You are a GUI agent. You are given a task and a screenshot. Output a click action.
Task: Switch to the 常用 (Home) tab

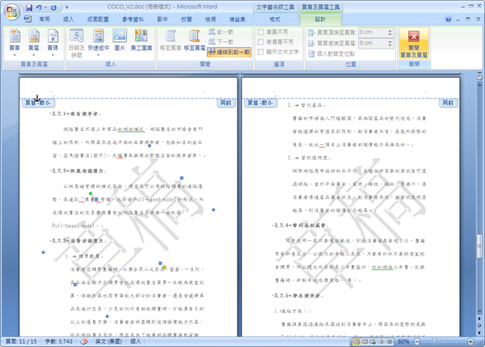point(44,19)
